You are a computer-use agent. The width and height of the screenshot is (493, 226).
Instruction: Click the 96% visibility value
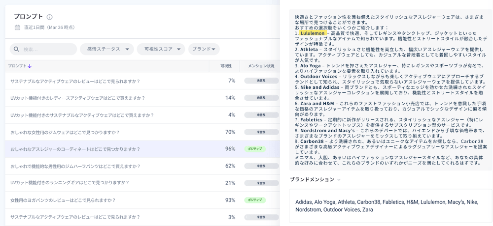pos(230,149)
